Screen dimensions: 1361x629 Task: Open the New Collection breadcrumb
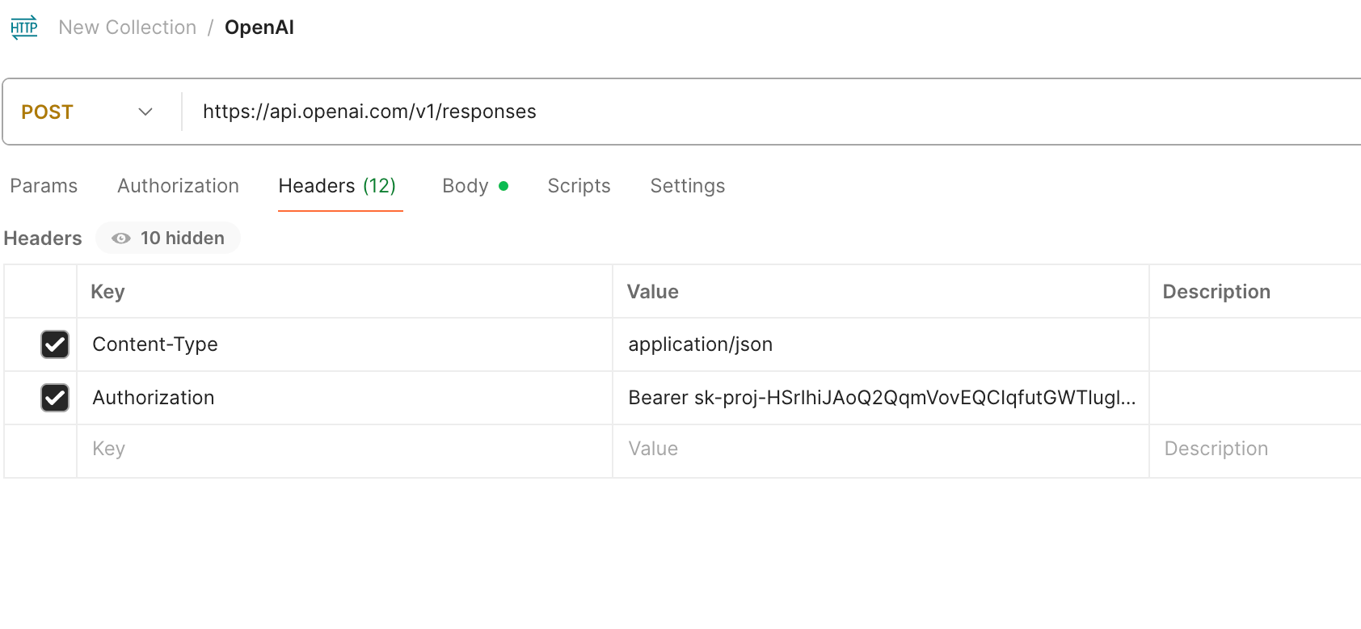click(x=128, y=27)
